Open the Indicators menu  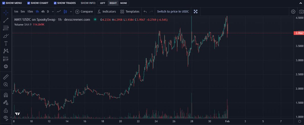(x=107, y=11)
